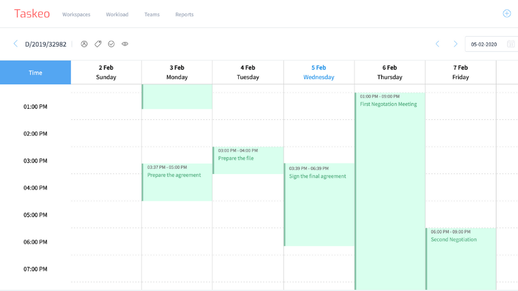
Task: Click the checkmark circle icon
Action: [x=111, y=44]
